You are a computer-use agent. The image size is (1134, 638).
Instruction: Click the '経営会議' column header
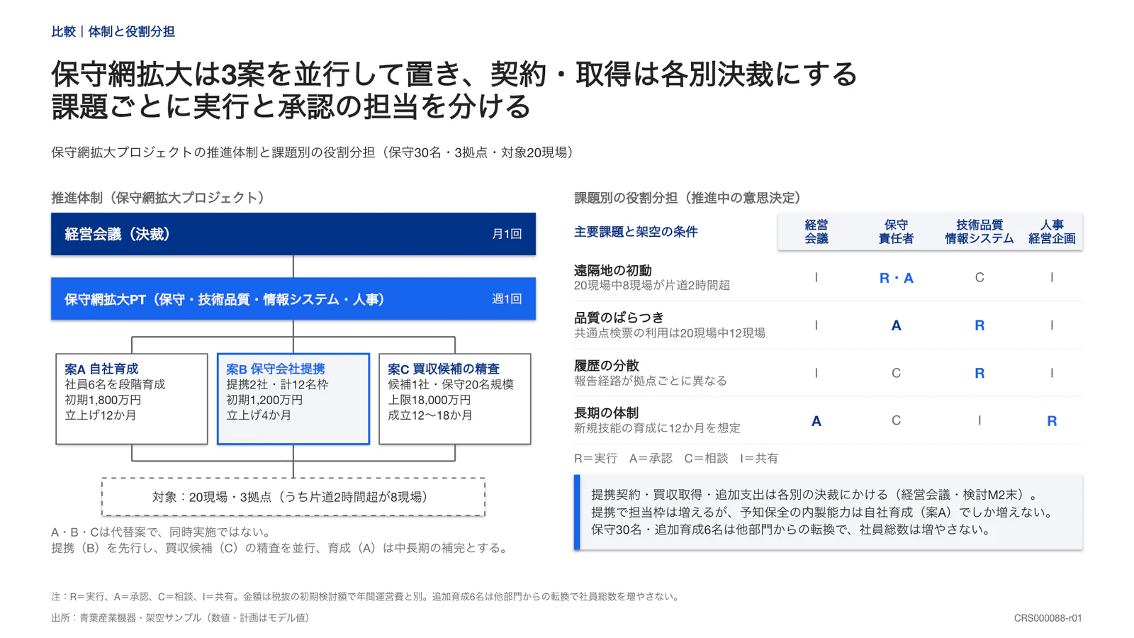tap(816, 232)
